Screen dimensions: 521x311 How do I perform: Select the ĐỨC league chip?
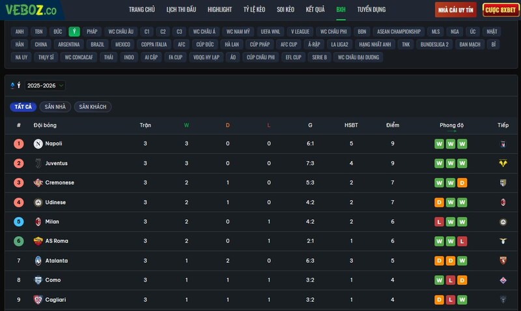coord(58,31)
